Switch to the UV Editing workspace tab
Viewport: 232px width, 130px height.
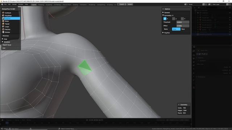[x=57, y=5]
